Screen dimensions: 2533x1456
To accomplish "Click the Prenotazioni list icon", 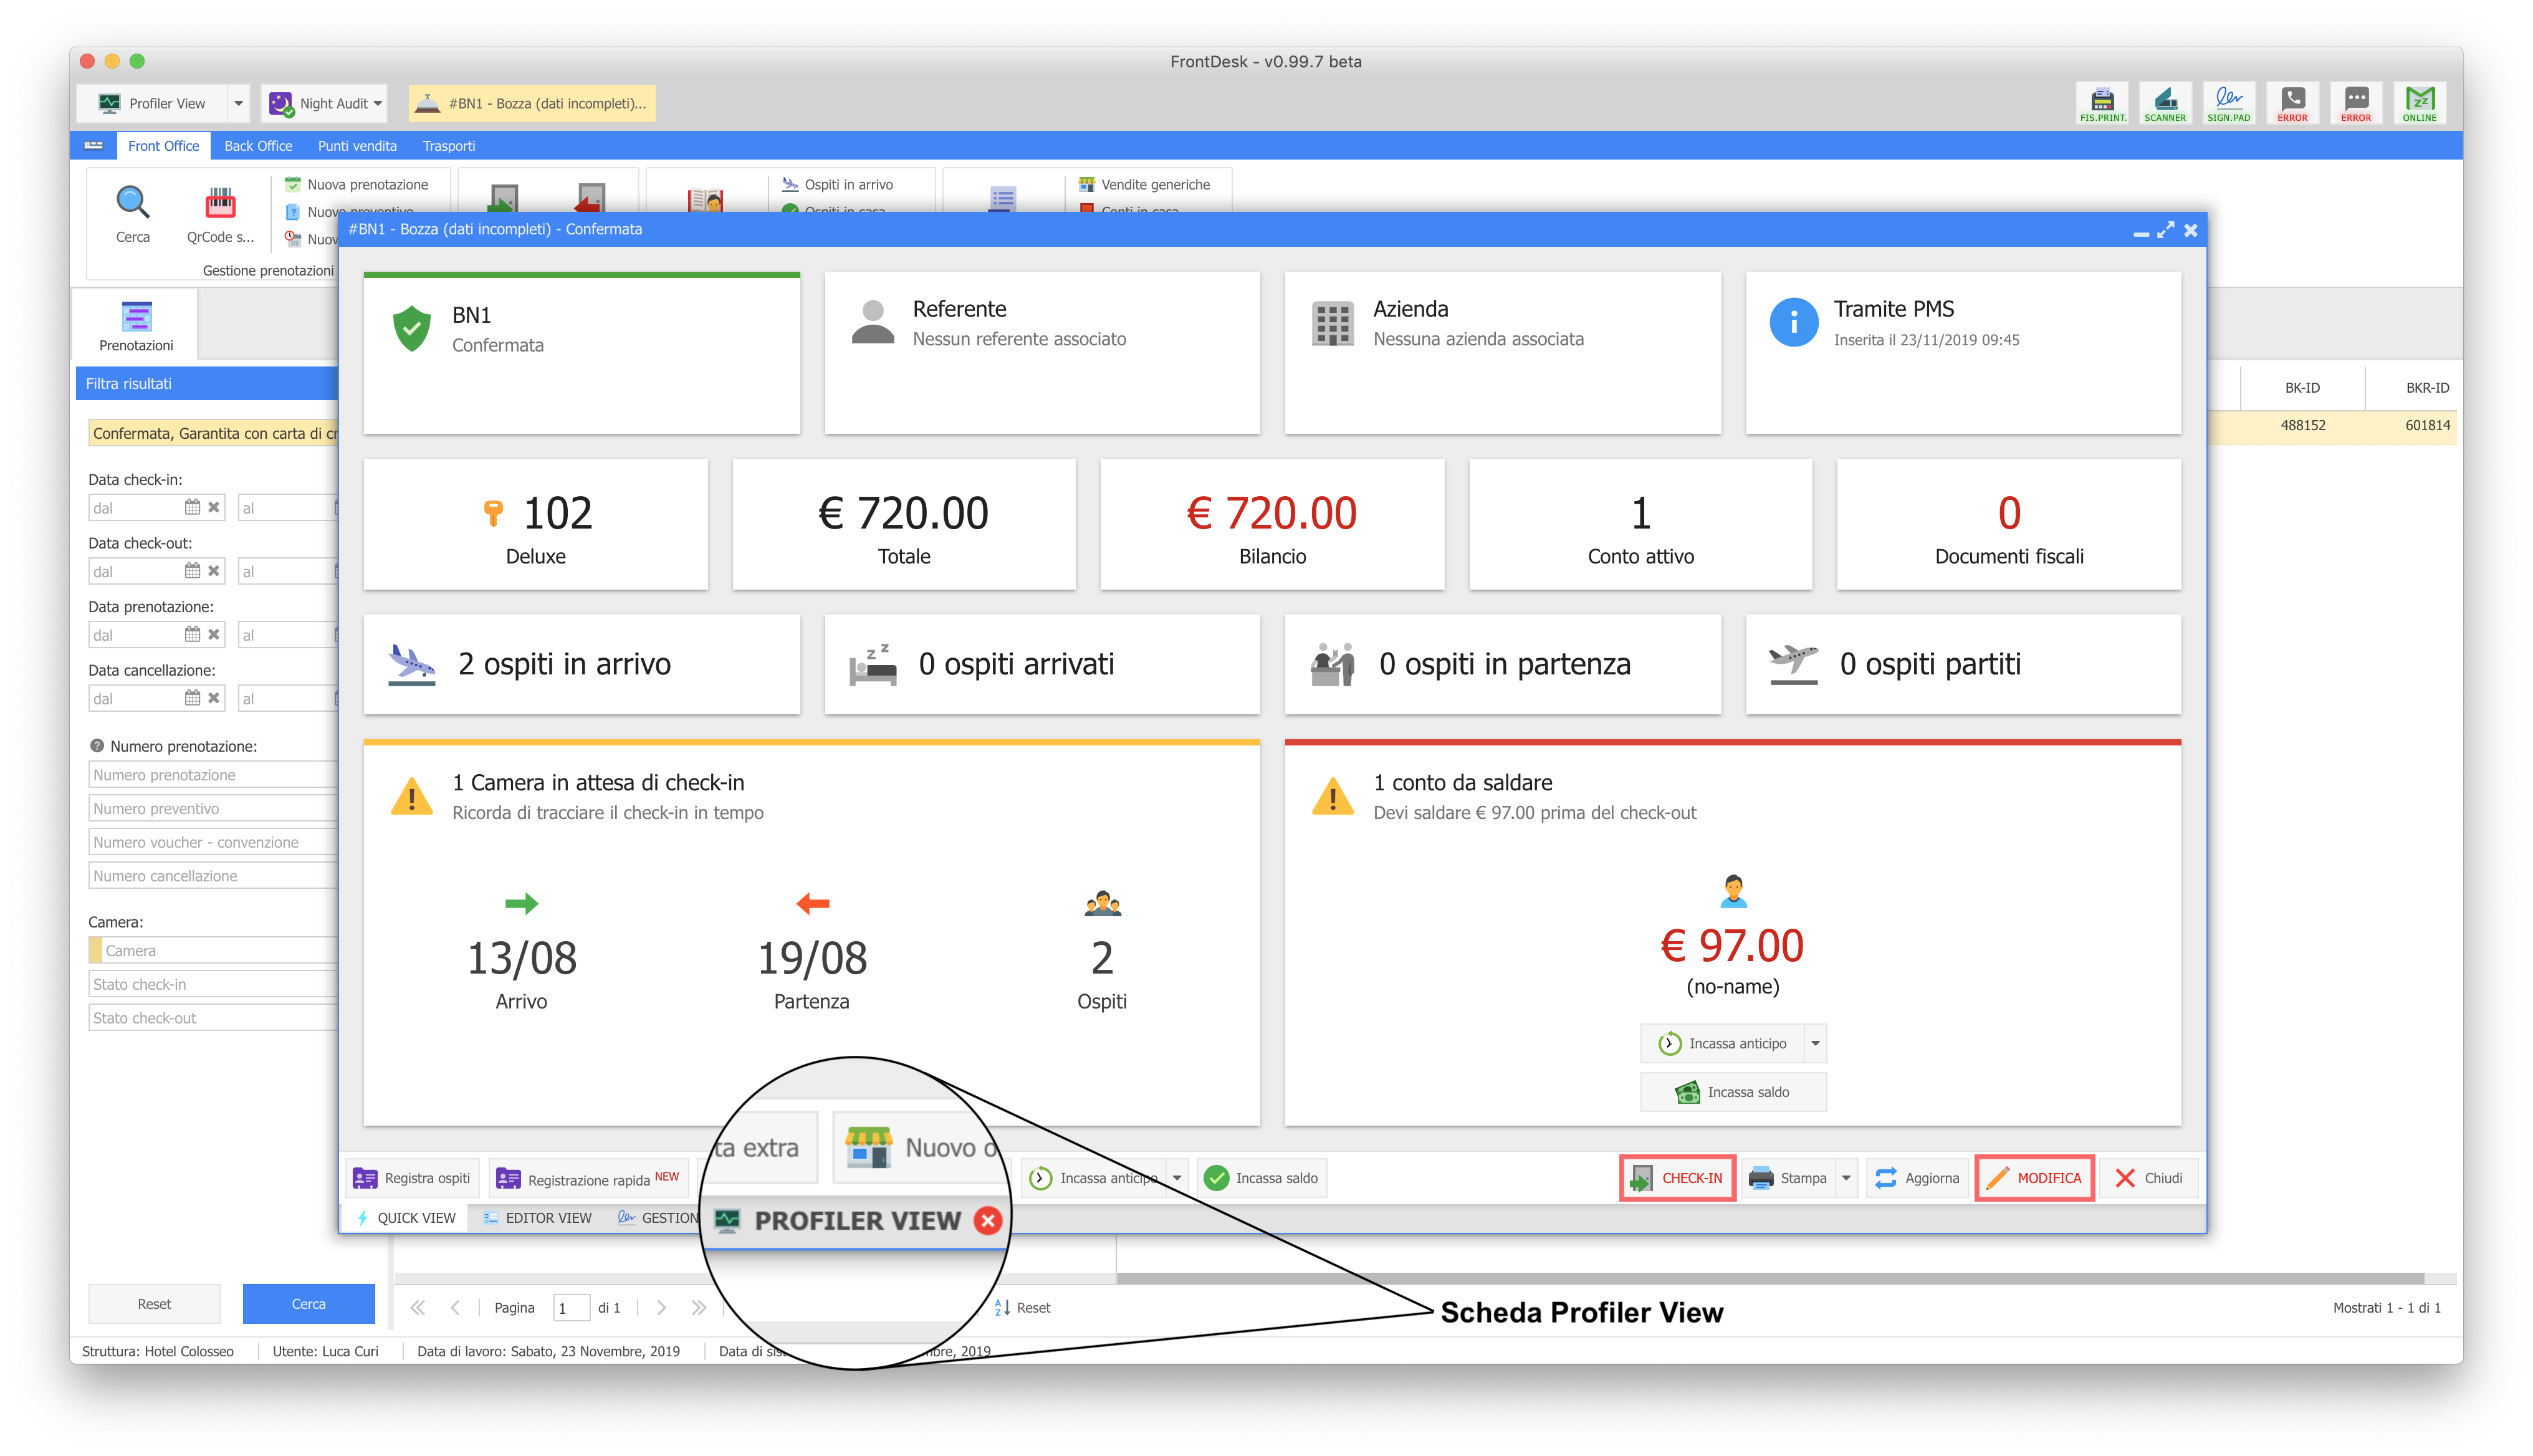I will pos(136,317).
